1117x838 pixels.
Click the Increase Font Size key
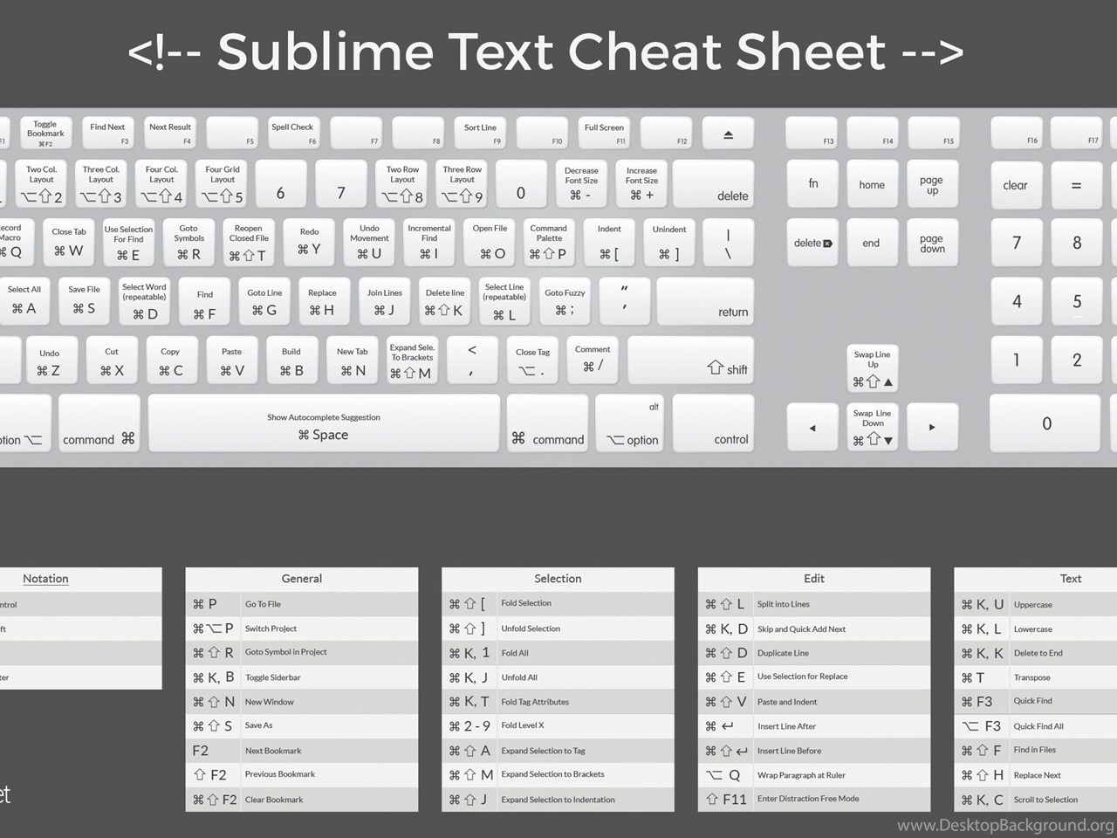pos(641,184)
